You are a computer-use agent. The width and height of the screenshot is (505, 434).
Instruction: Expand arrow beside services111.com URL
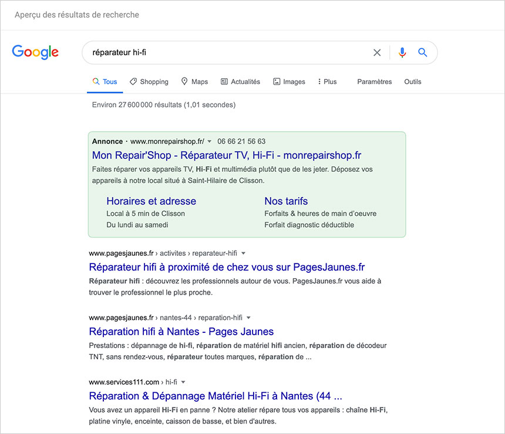(x=183, y=382)
